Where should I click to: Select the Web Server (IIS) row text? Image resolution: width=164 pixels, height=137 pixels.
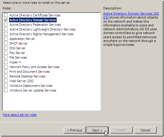(21, 81)
